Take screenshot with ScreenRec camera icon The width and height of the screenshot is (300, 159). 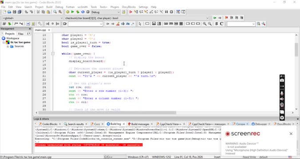click(x=282, y=80)
